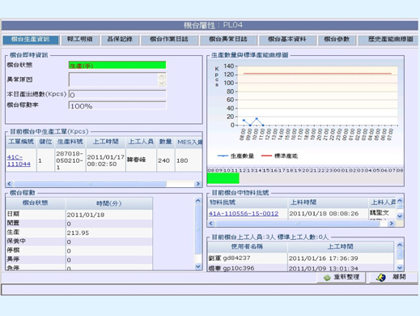
Task: Select the part number cell 287018-050210-1
Action: pos(70,160)
